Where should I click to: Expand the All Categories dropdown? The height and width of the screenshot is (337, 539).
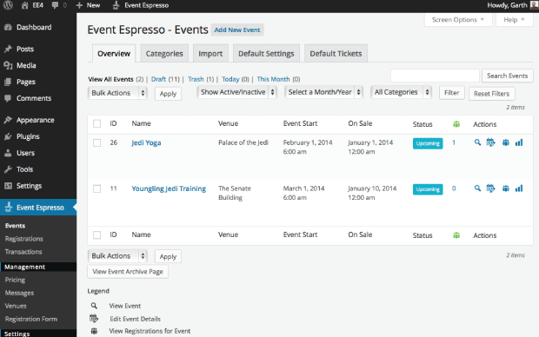point(401,92)
